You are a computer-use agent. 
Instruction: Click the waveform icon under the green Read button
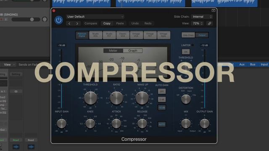(16, 147)
